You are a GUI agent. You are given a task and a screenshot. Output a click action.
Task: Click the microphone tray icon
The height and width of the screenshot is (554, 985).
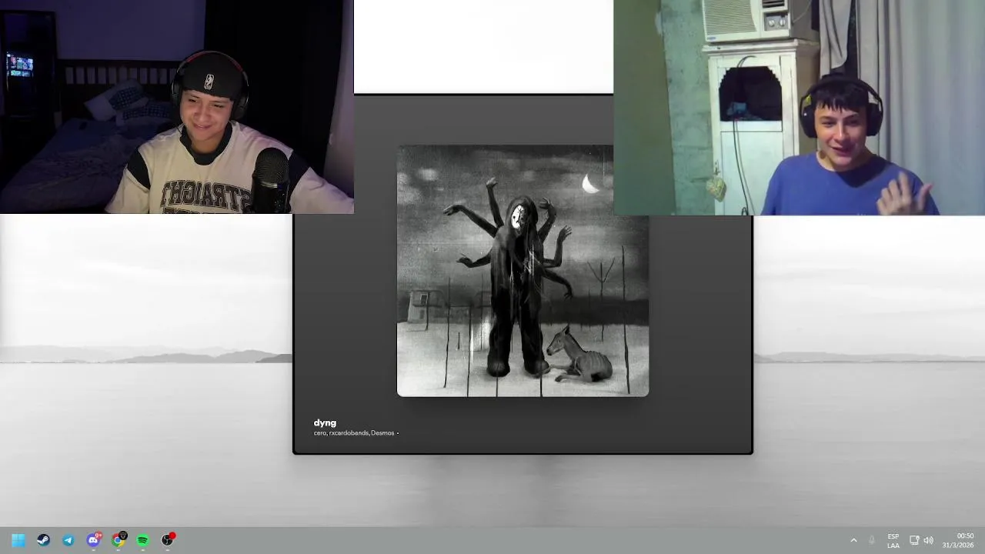point(872,540)
